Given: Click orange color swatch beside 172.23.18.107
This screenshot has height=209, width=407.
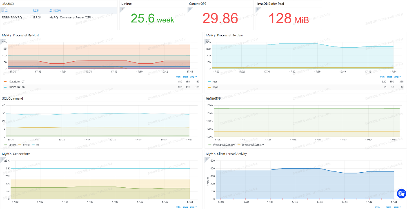Looking at the screenshot, I should tap(5, 82).
